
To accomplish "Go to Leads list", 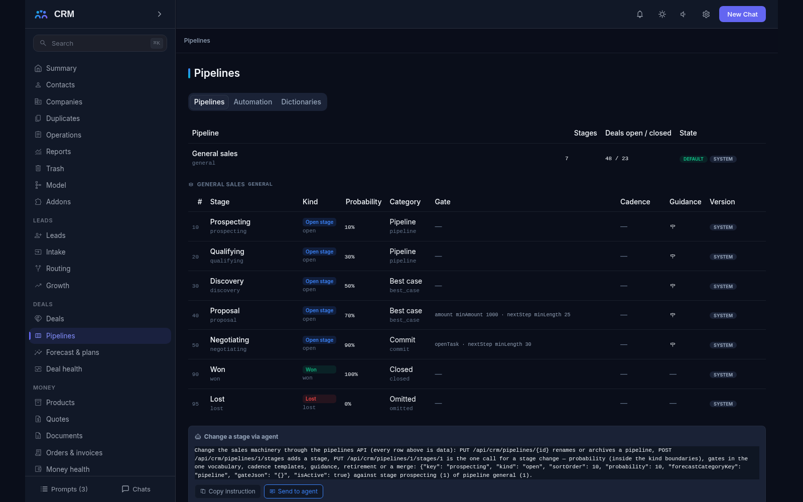I will coord(100,235).
